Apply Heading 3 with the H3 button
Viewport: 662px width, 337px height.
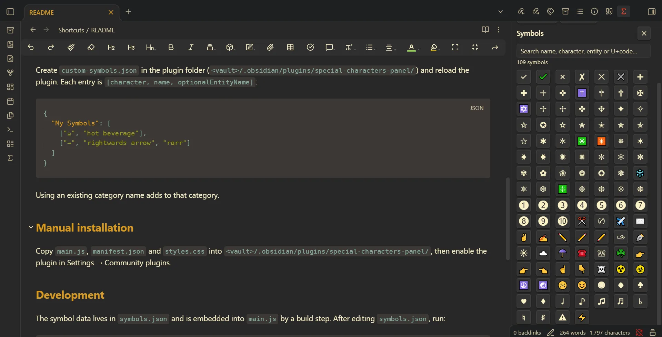pyautogui.click(x=131, y=48)
